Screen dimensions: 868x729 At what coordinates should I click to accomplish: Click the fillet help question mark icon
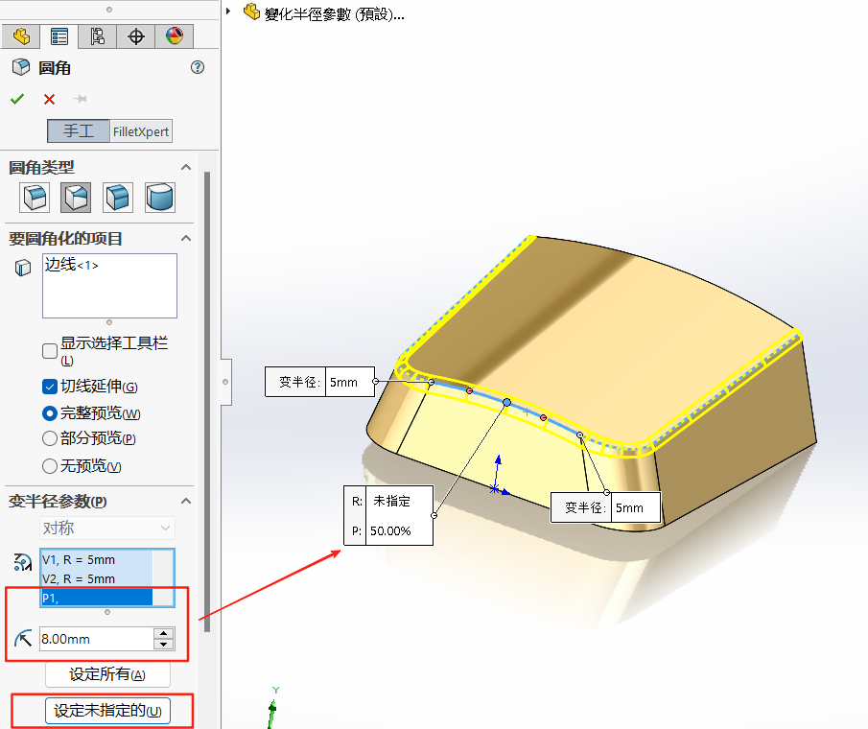(x=198, y=67)
